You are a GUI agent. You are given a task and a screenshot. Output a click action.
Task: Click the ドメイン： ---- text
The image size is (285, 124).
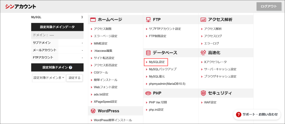click(x=44, y=35)
